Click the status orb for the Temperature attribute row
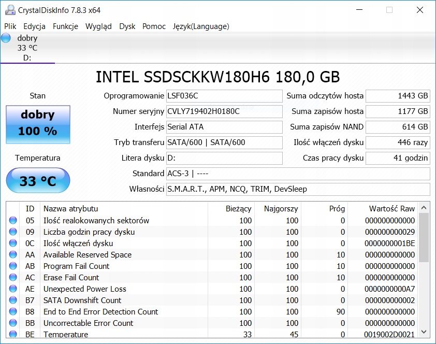 (13, 334)
